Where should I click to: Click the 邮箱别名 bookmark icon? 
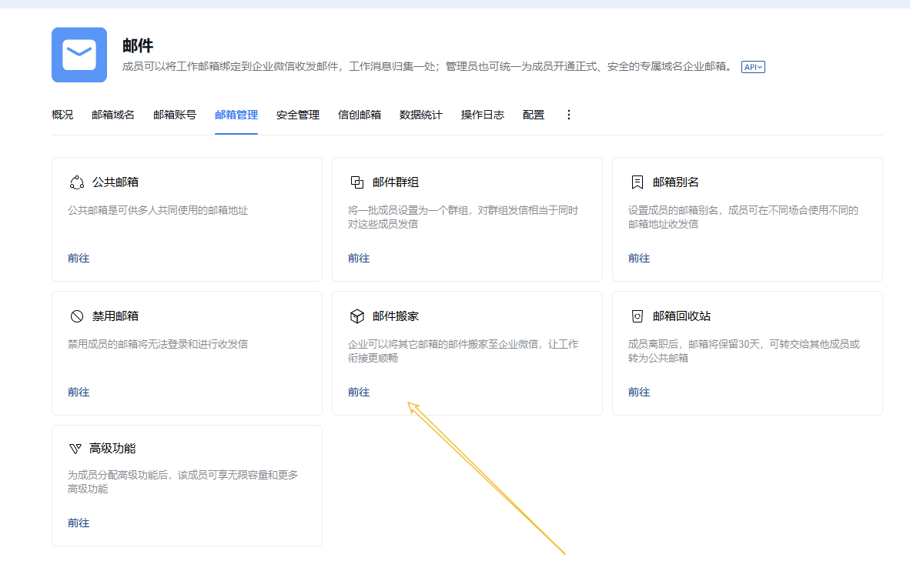coord(637,182)
